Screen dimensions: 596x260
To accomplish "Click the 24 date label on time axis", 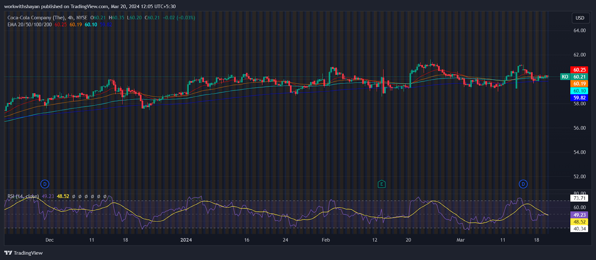I will pyautogui.click(x=285, y=240).
